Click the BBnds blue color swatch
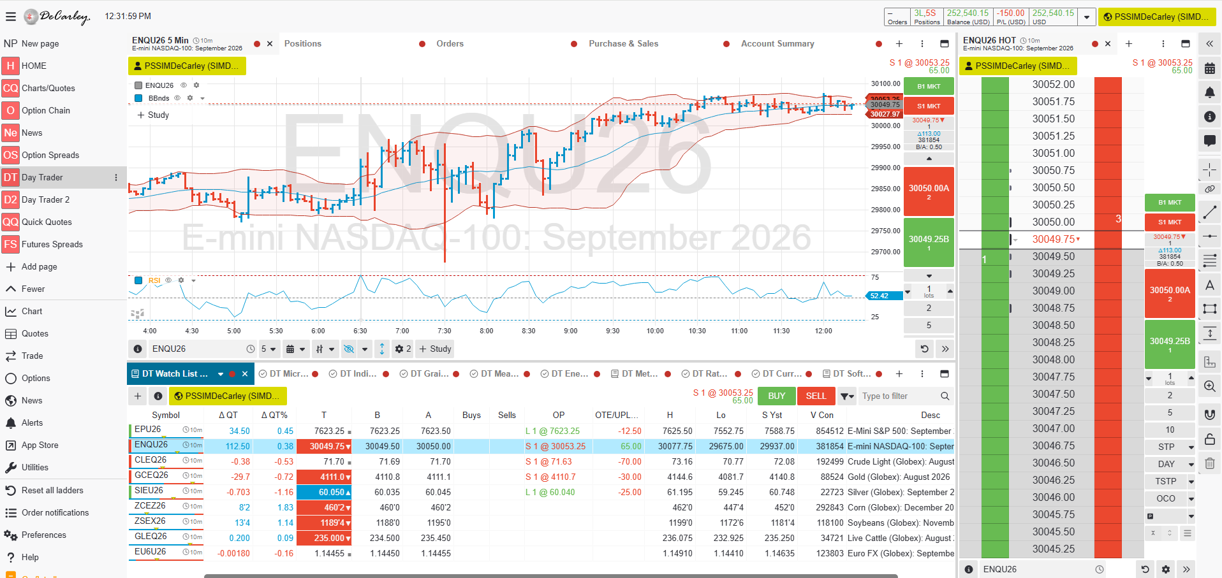The image size is (1222, 578). click(x=138, y=98)
